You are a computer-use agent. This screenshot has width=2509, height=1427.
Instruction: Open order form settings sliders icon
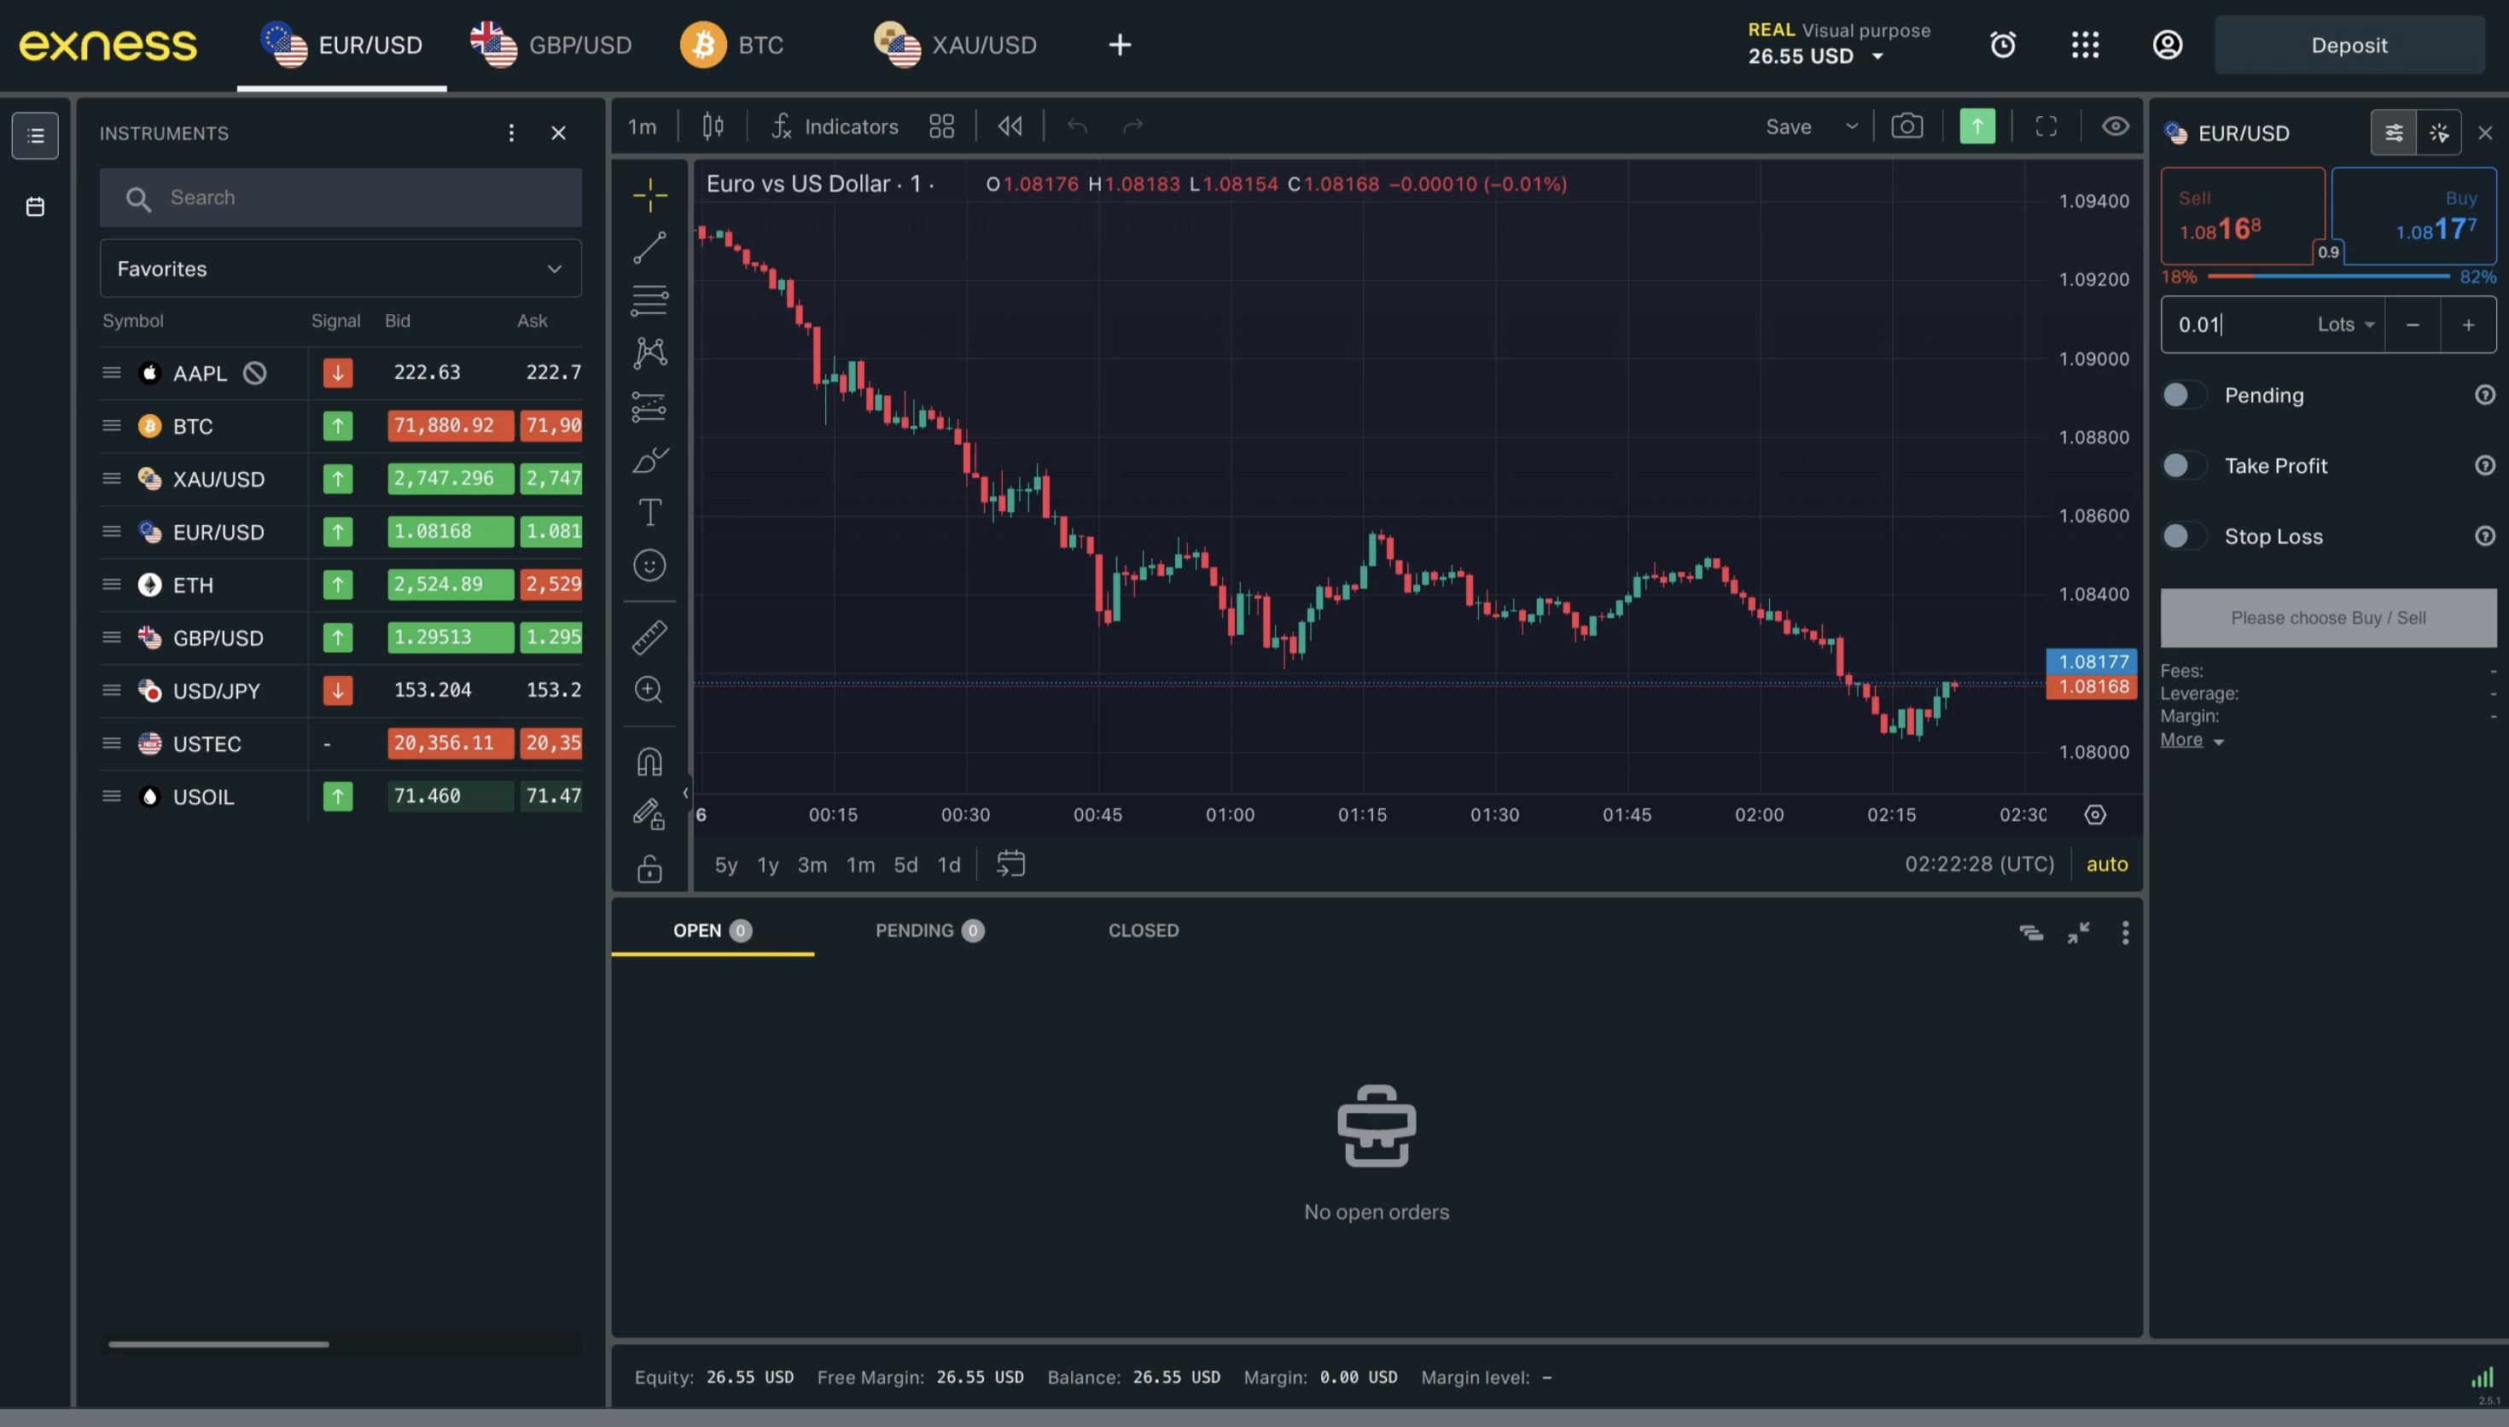click(2394, 133)
